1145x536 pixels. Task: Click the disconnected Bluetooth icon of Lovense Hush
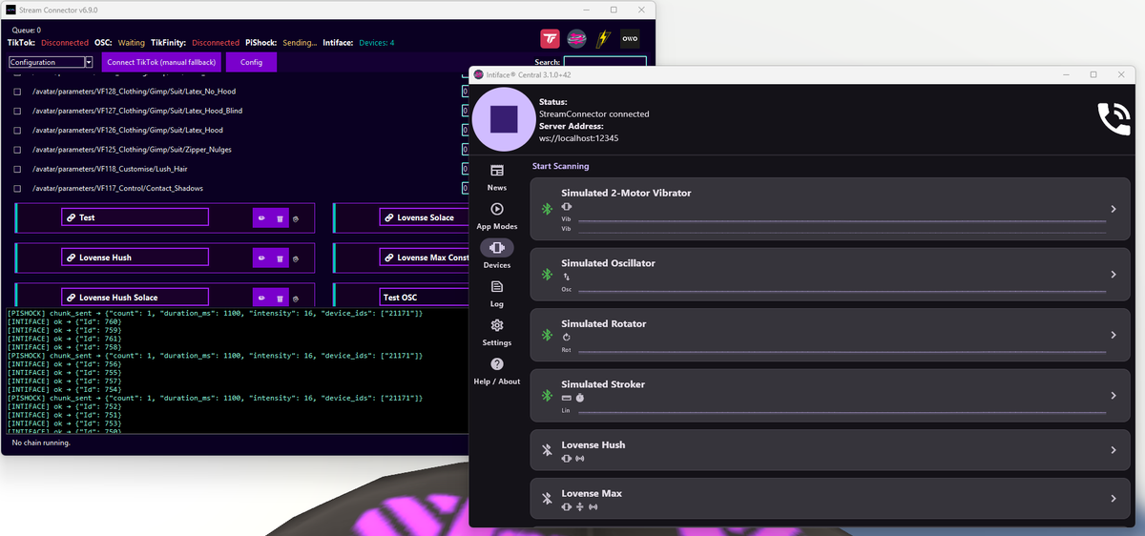[x=548, y=450]
